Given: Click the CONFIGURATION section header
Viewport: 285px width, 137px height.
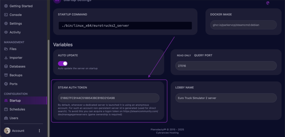Looking at the screenshot, I should (16, 94).
